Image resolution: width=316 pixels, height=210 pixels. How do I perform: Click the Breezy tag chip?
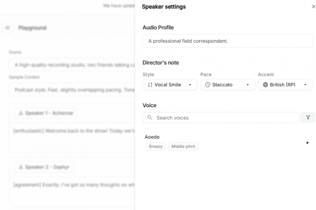pyautogui.click(x=156, y=146)
